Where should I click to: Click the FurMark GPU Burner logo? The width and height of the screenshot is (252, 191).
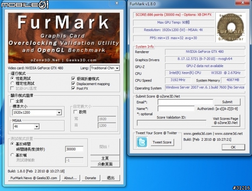[231, 27]
